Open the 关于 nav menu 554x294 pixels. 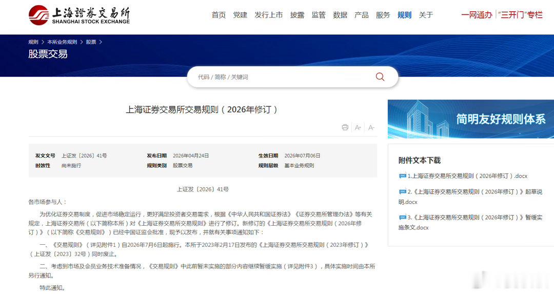[x=426, y=15]
